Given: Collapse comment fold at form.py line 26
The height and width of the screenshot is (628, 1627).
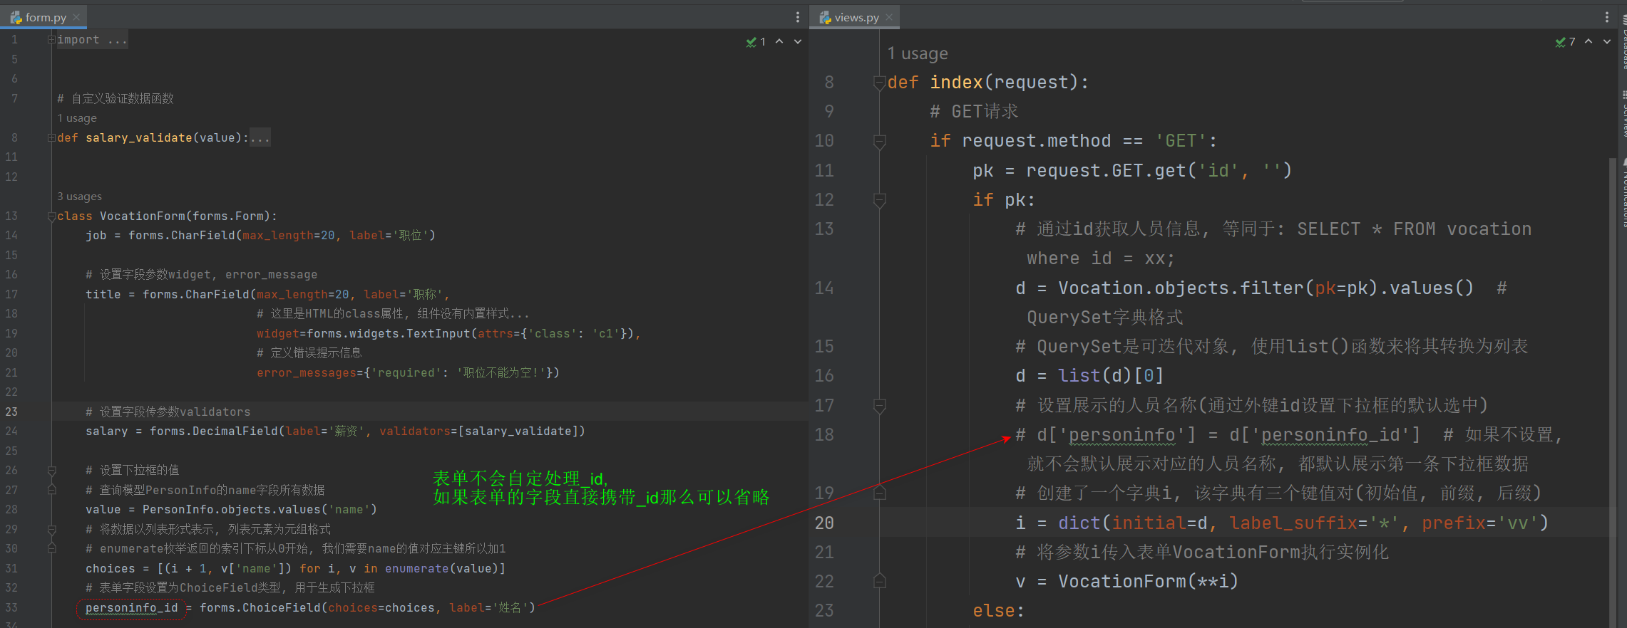Looking at the screenshot, I should (x=51, y=471).
